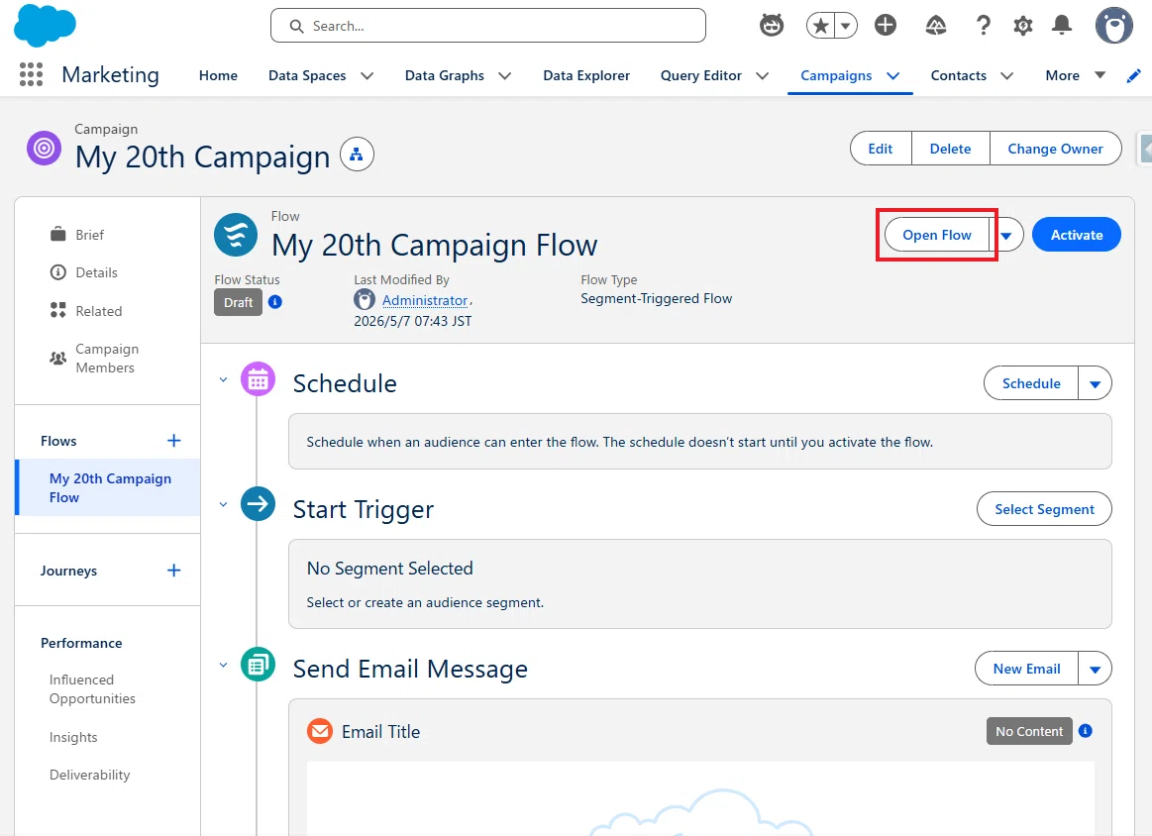Click the Change Owner button
This screenshot has height=836, width=1152.
pyautogui.click(x=1055, y=149)
